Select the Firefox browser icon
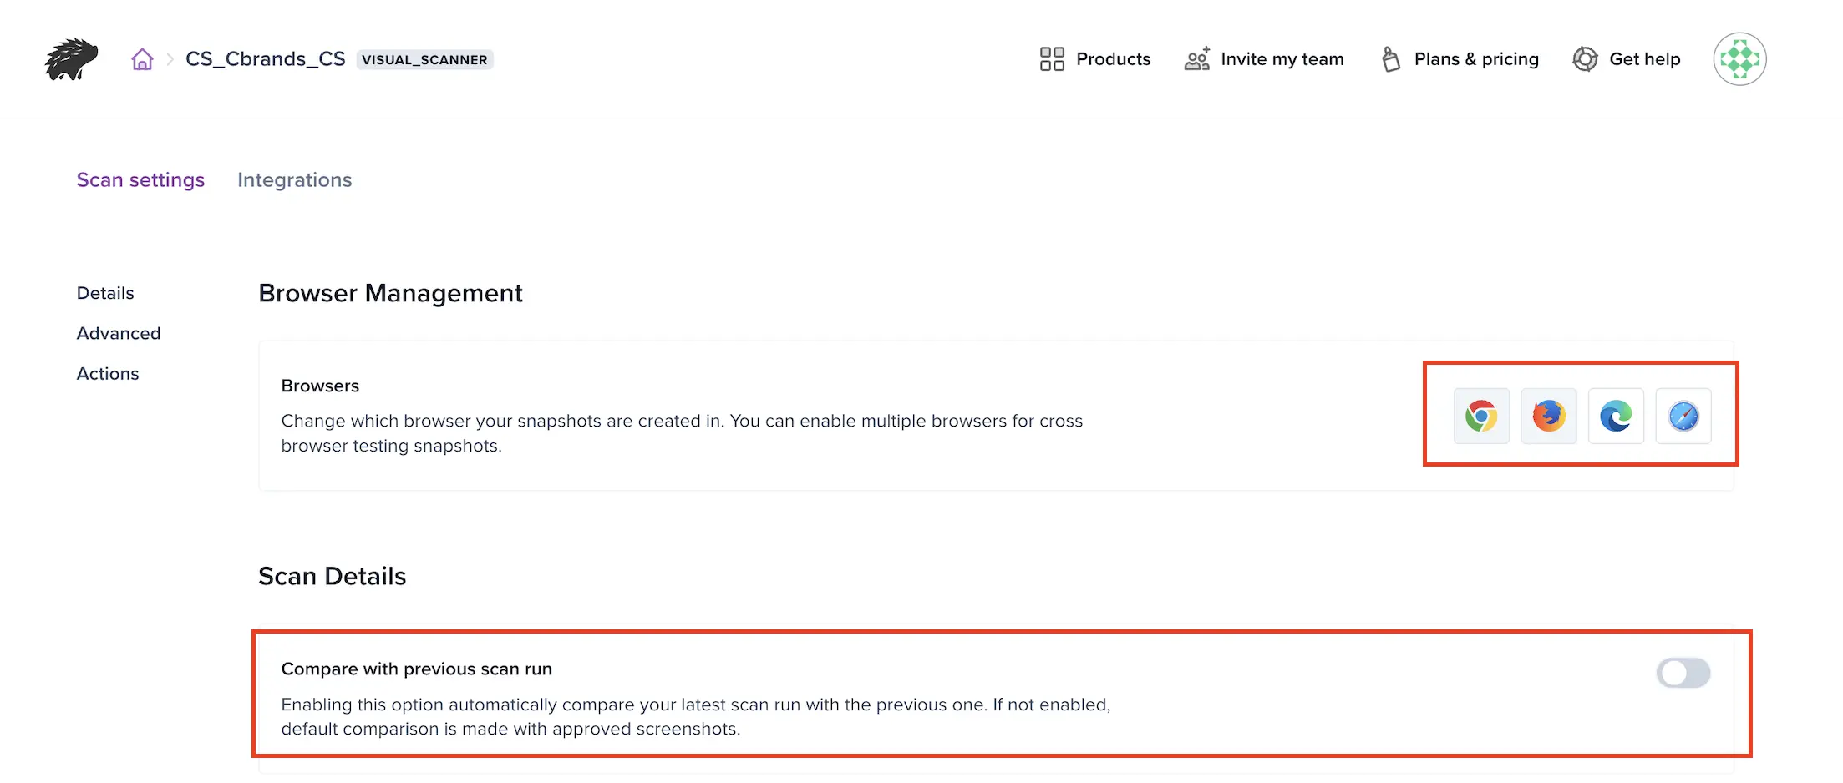The image size is (1843, 783). (x=1548, y=416)
